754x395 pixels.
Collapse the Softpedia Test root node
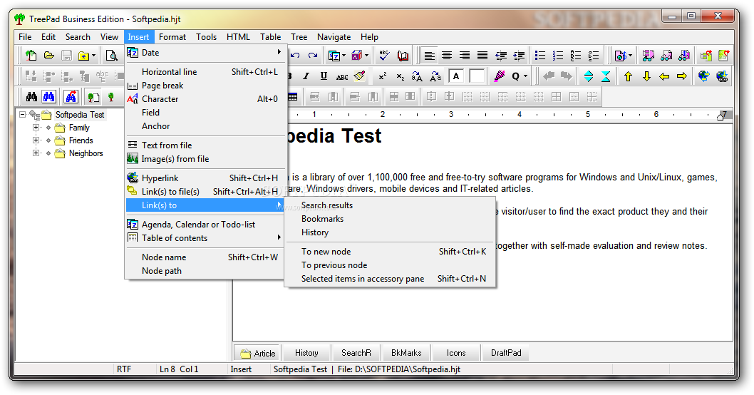pyautogui.click(x=22, y=115)
